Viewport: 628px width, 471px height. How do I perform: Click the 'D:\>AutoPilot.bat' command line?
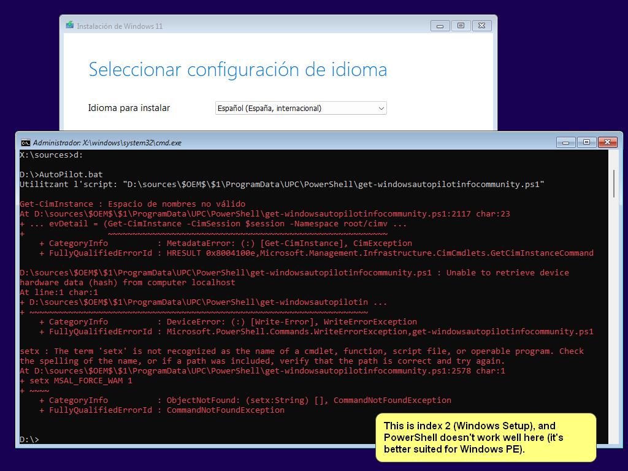point(61,175)
